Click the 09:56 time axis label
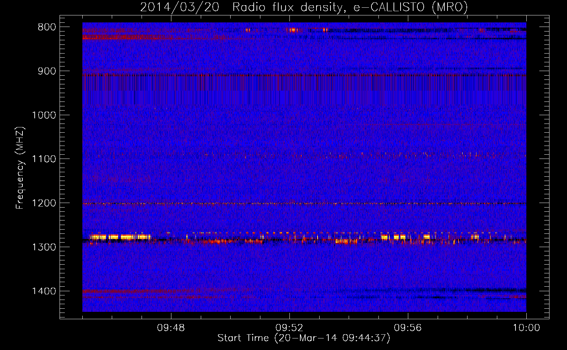 click(x=408, y=328)
